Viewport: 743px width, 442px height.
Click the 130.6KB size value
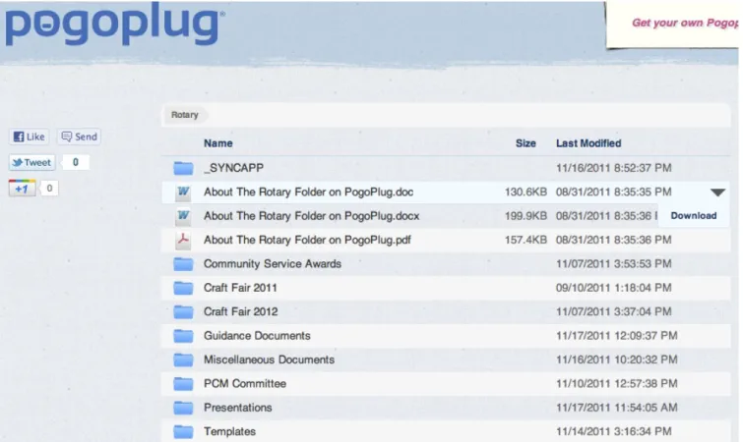(x=526, y=192)
